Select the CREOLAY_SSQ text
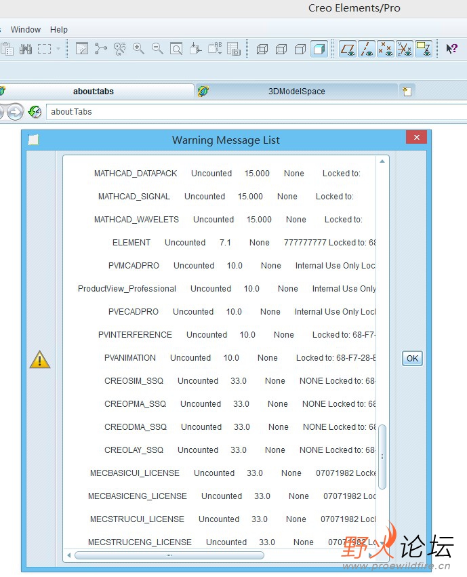This screenshot has width=467, height=577. coord(134,450)
